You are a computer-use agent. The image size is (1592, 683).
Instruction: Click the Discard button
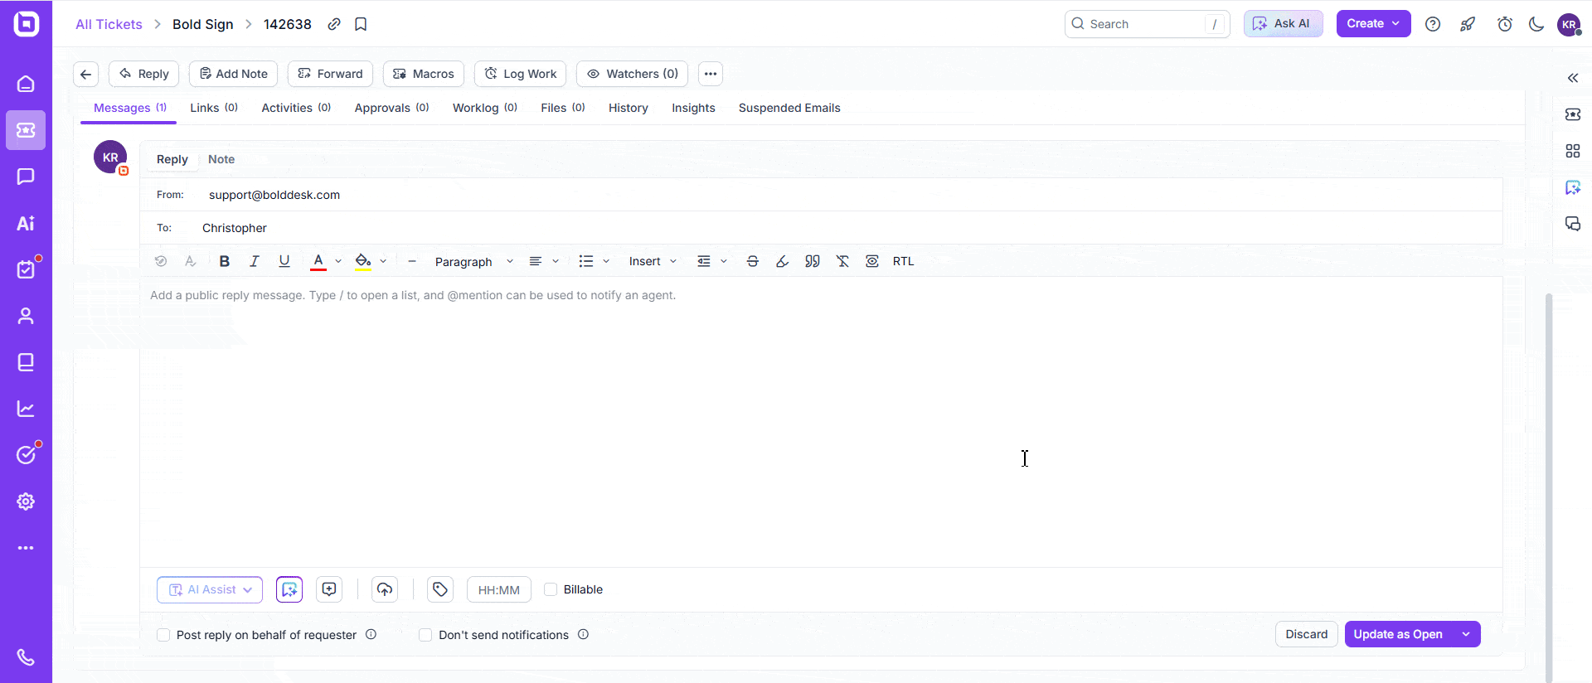(x=1306, y=634)
